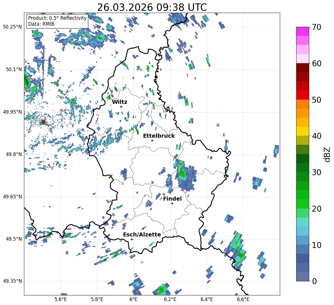The image size is (334, 305).
Task: Click the 6.4°E longitude label
Action: coord(206,299)
